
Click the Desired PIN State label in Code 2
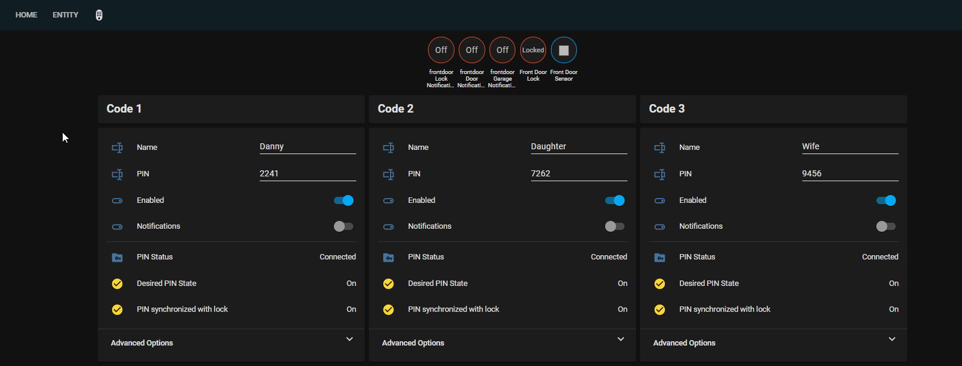[x=438, y=284]
